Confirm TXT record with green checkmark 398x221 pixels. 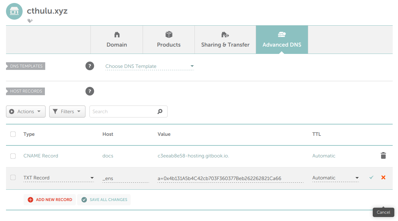[371, 178]
